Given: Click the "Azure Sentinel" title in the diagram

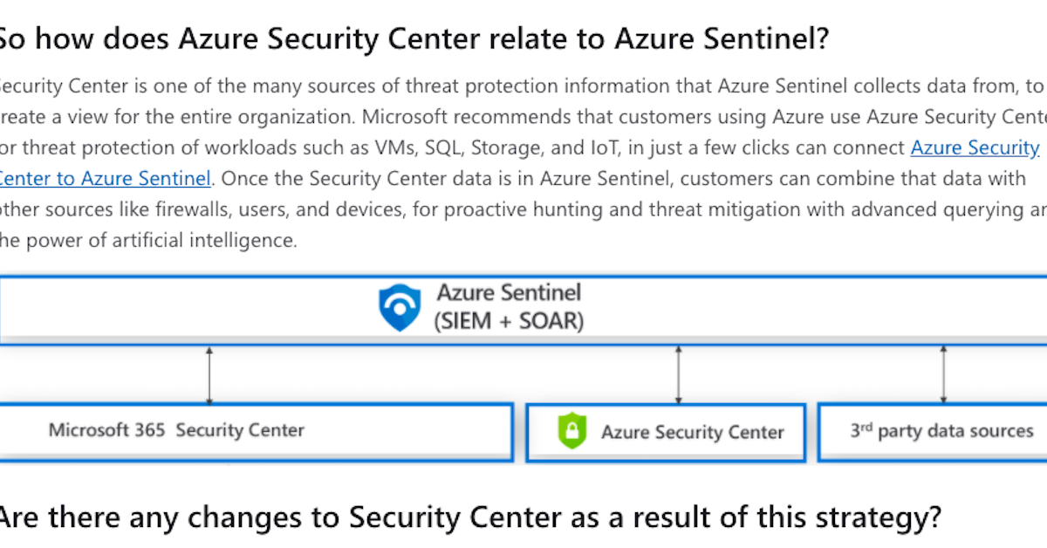Looking at the screenshot, I should (x=509, y=291).
